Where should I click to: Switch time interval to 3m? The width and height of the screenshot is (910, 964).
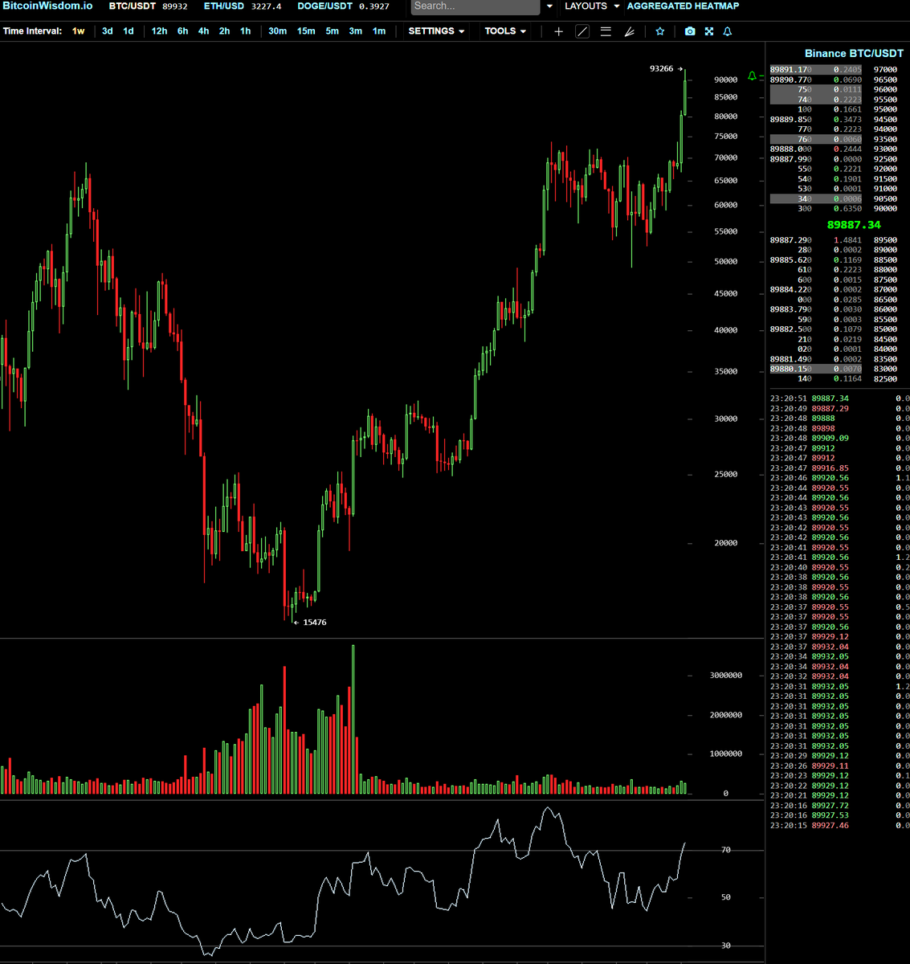[x=355, y=31]
